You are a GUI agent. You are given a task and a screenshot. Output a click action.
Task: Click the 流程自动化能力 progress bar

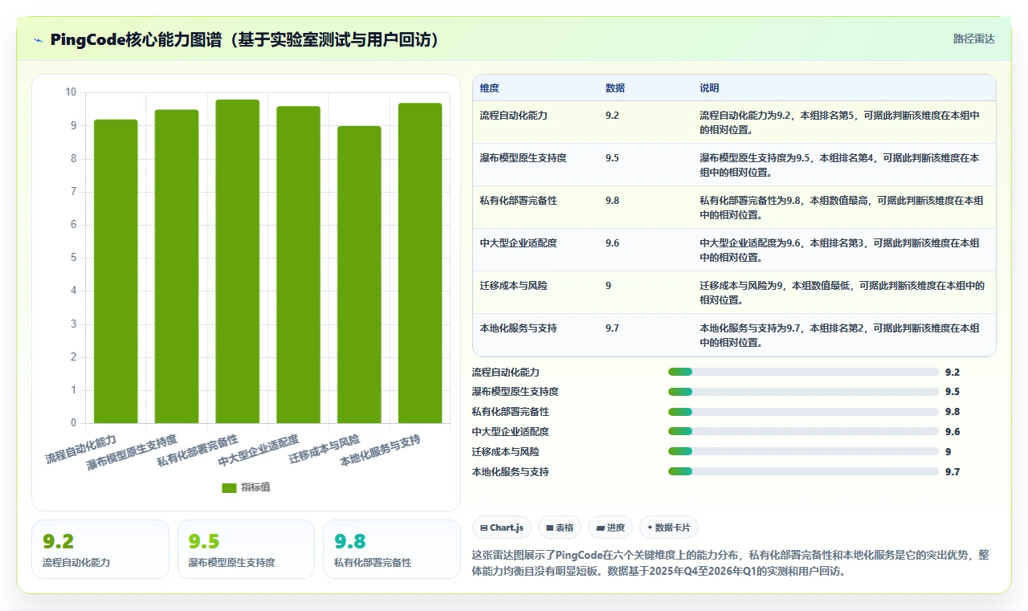click(x=803, y=372)
